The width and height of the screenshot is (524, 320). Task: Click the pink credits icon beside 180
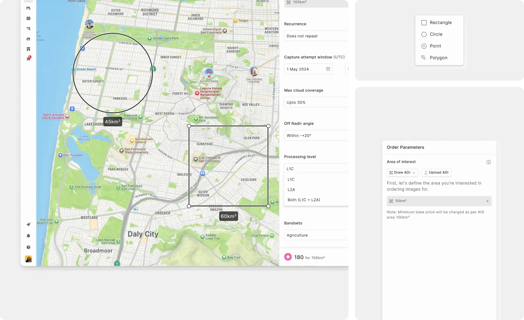click(x=288, y=257)
